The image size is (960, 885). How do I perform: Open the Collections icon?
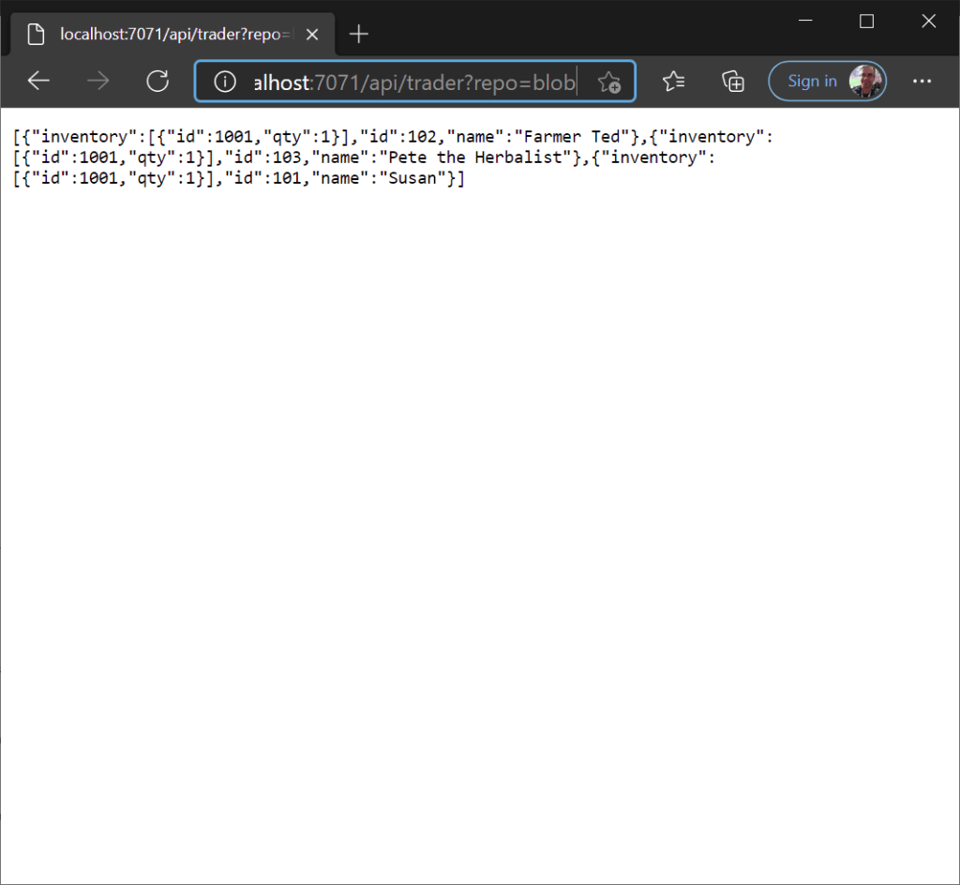point(733,82)
